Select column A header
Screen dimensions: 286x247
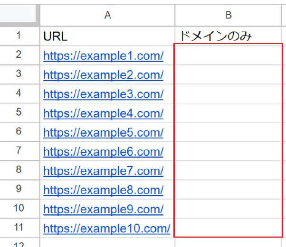(x=107, y=15)
